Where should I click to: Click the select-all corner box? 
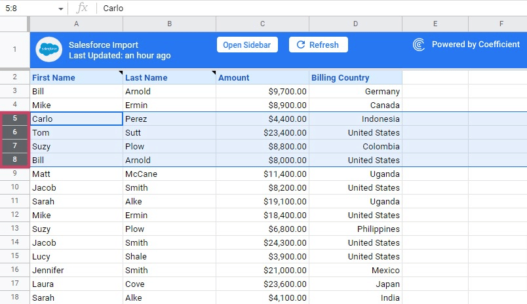14,24
